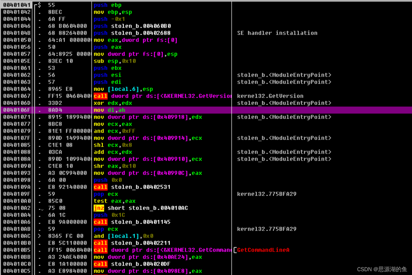412x275 pixels.
Task: Select "mov dword ptr ds:[0x40990C],eax" instruction
Action: (x=148, y=173)
